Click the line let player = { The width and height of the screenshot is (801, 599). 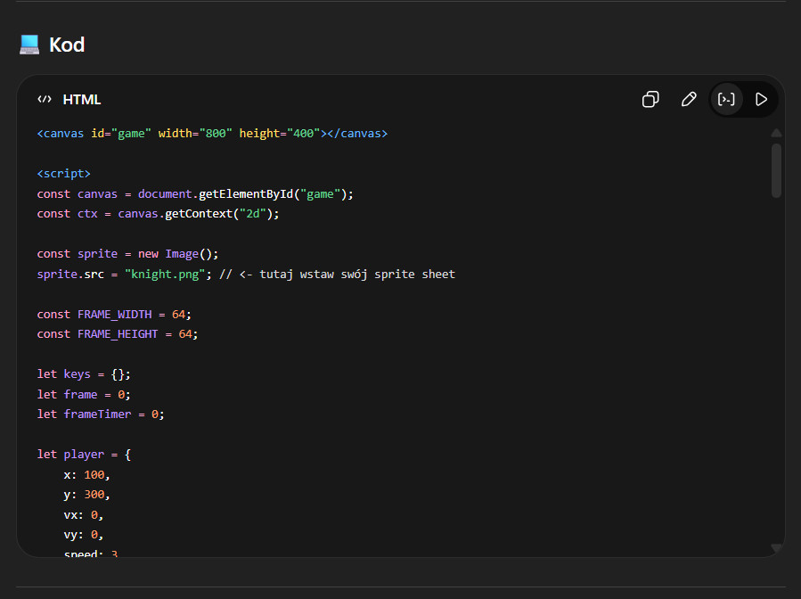[x=85, y=455]
